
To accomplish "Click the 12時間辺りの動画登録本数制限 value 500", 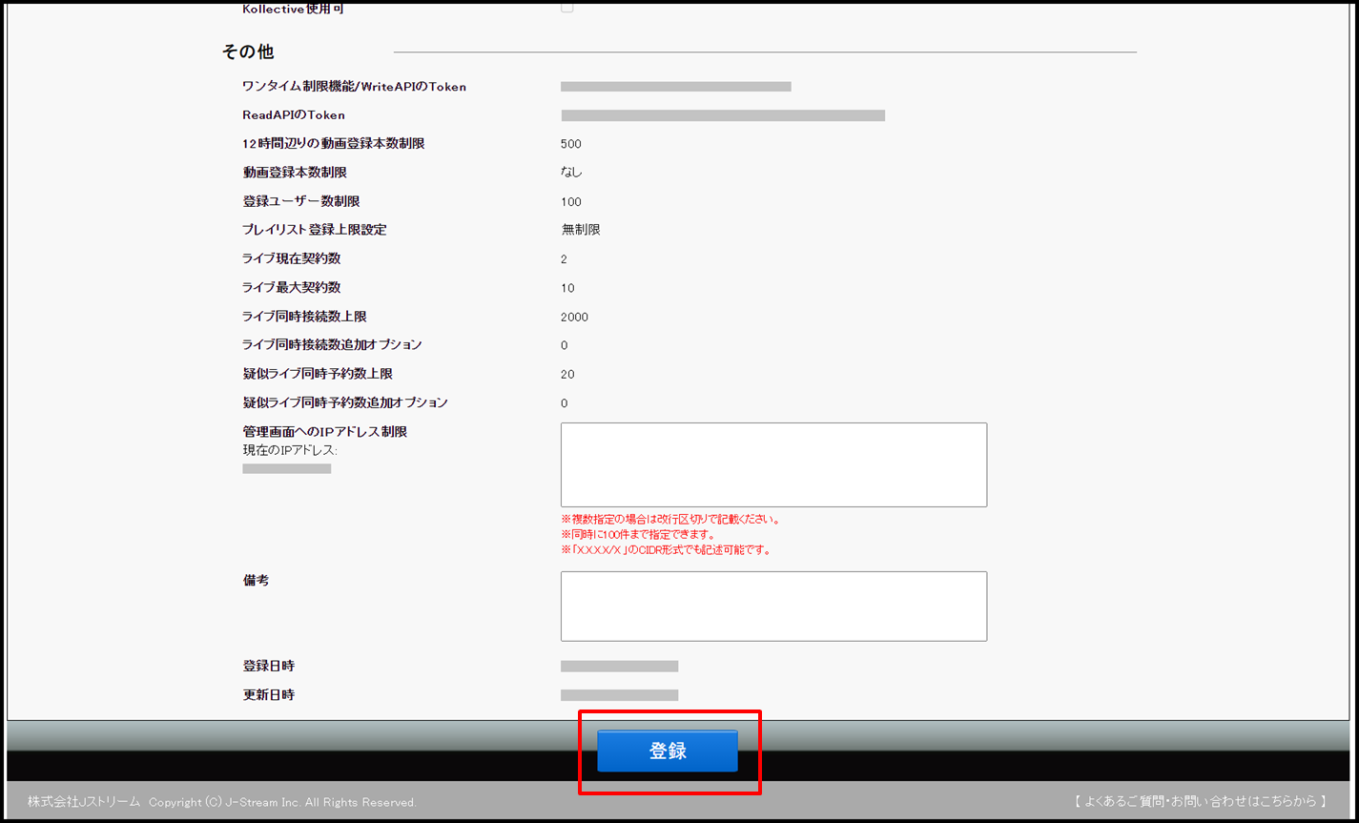I will 571,144.
